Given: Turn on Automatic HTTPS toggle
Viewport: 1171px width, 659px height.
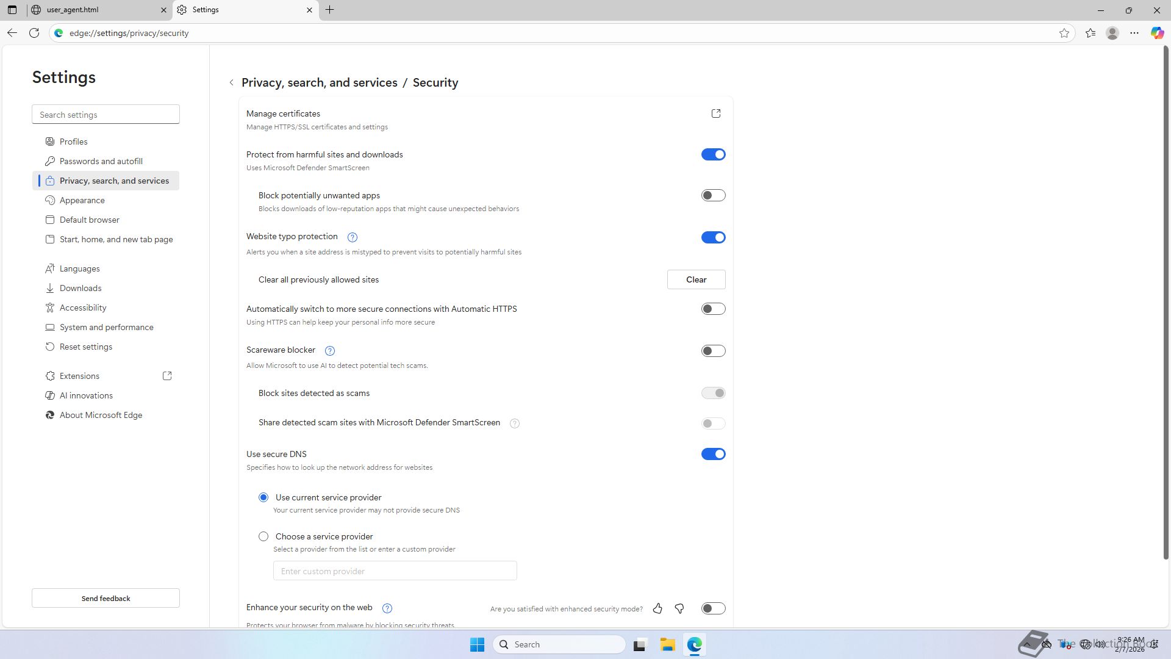Looking at the screenshot, I should click(x=713, y=309).
